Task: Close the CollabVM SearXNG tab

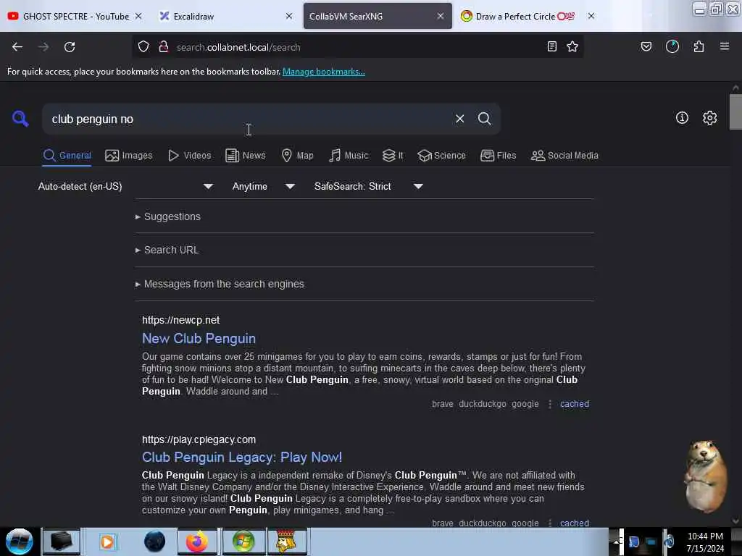Action: (440, 16)
